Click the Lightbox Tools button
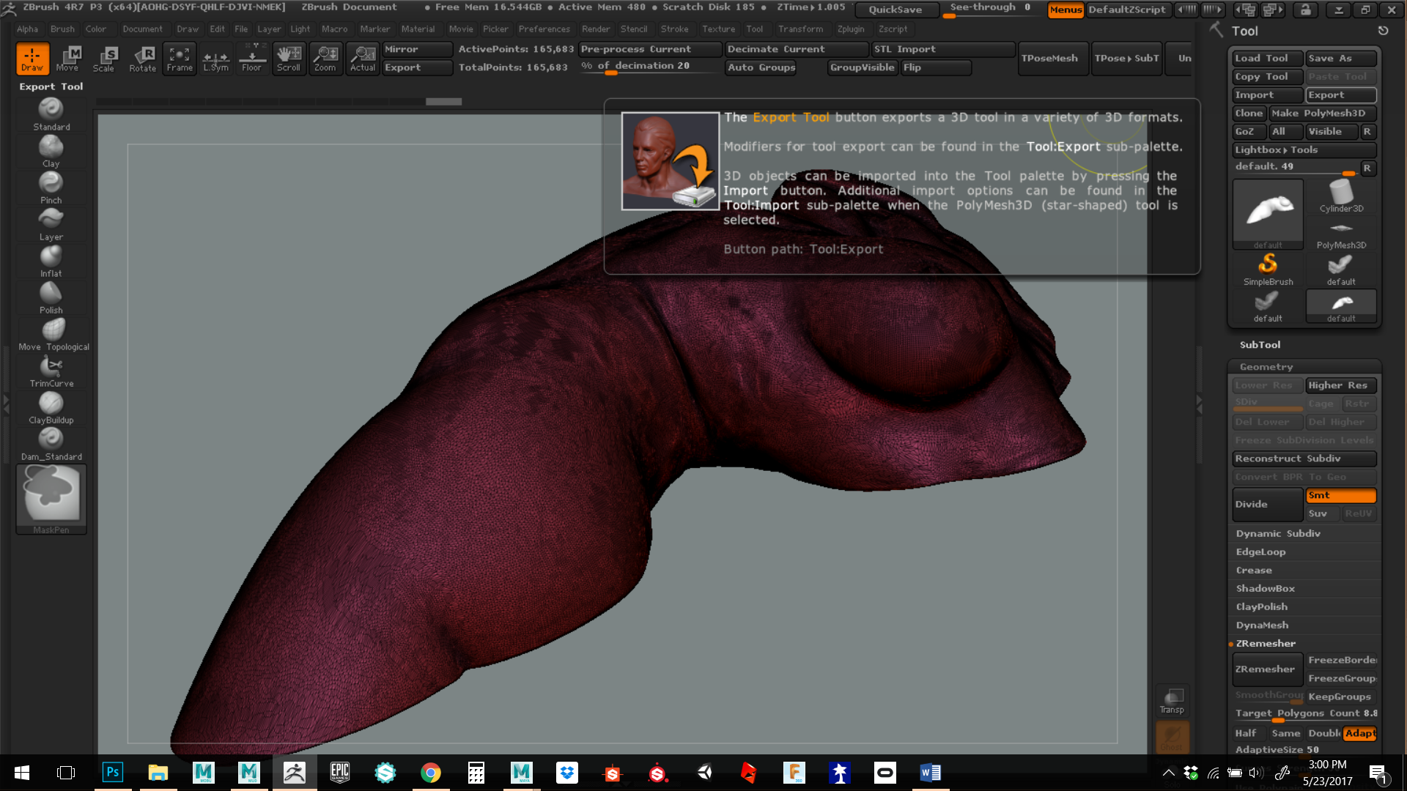The width and height of the screenshot is (1407, 791). click(x=1304, y=150)
